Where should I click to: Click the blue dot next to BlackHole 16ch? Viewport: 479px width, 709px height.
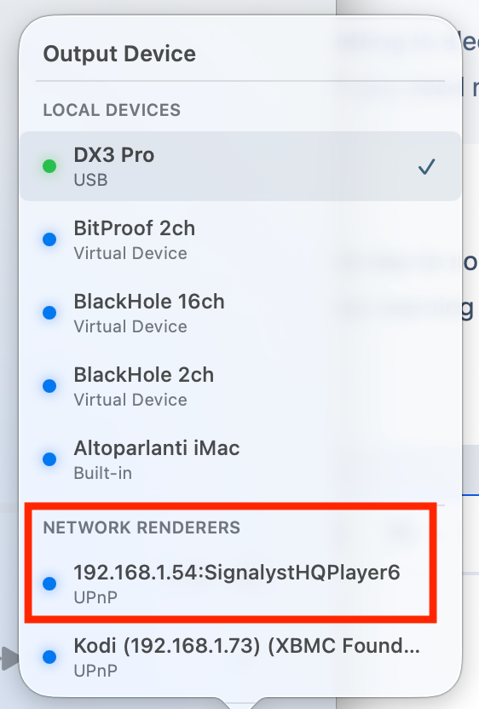[49, 313]
